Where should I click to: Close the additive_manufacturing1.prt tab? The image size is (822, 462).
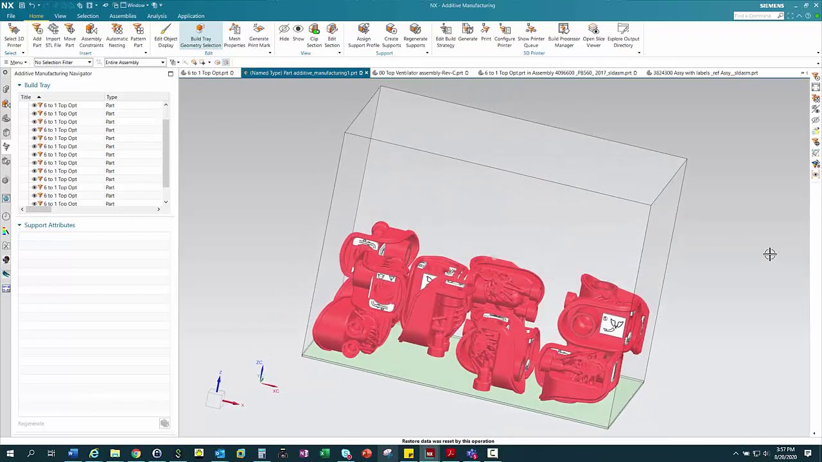pyautogui.click(x=366, y=73)
